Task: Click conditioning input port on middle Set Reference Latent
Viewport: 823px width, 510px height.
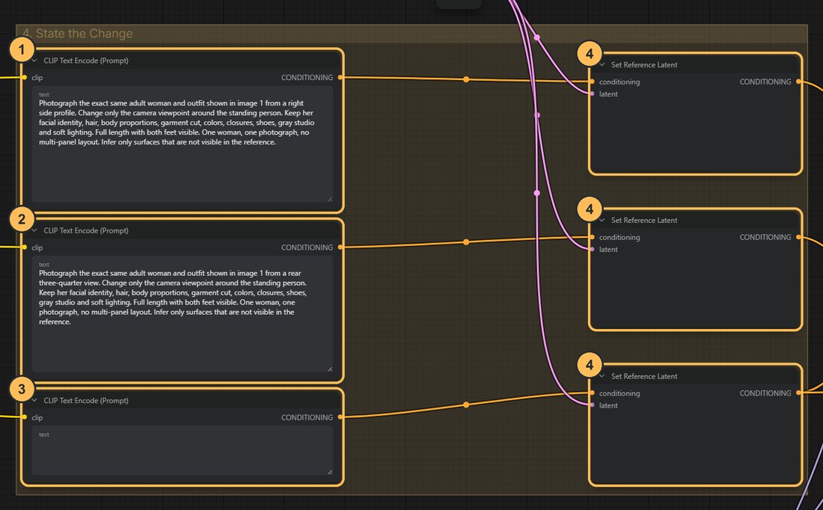Action: [592, 237]
